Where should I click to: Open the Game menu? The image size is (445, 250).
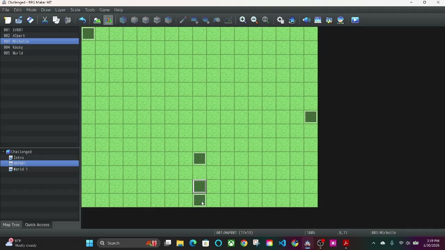pyautogui.click(x=105, y=10)
